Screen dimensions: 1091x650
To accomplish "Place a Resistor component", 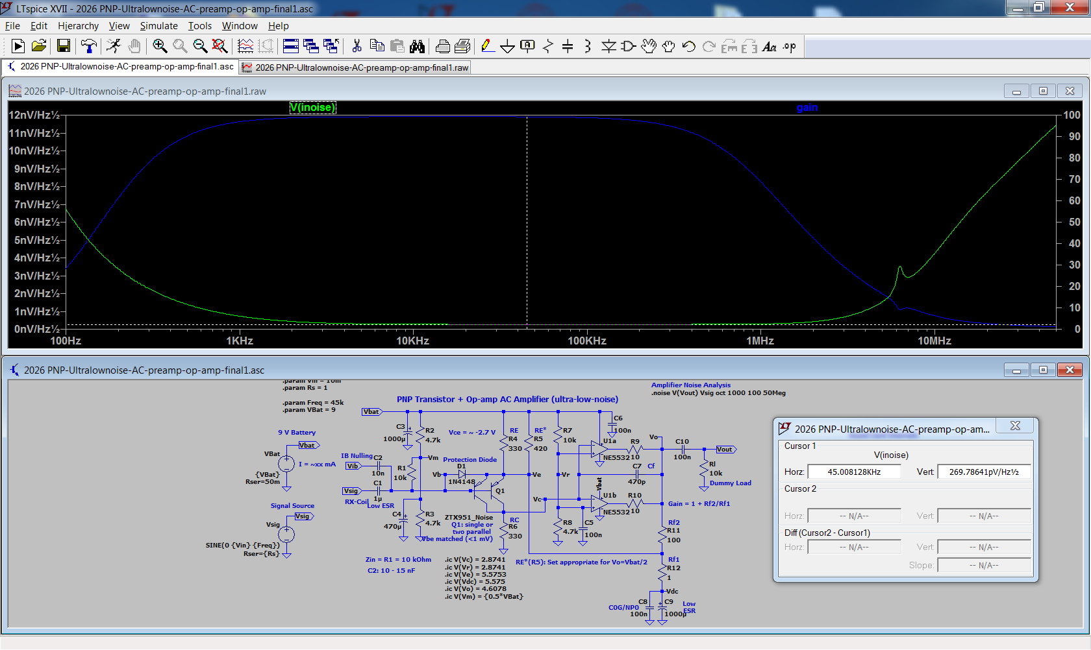I will click(548, 46).
